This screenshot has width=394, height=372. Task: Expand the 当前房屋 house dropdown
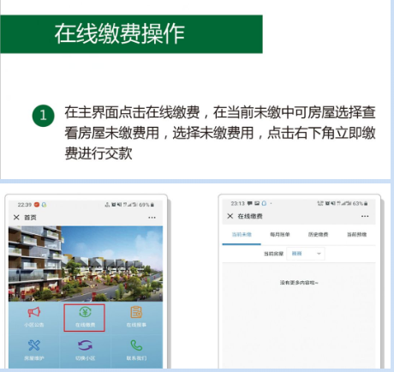(x=306, y=254)
